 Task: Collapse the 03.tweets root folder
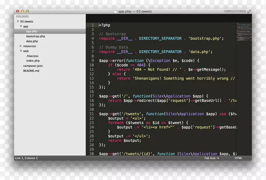pyautogui.click(x=18, y=22)
